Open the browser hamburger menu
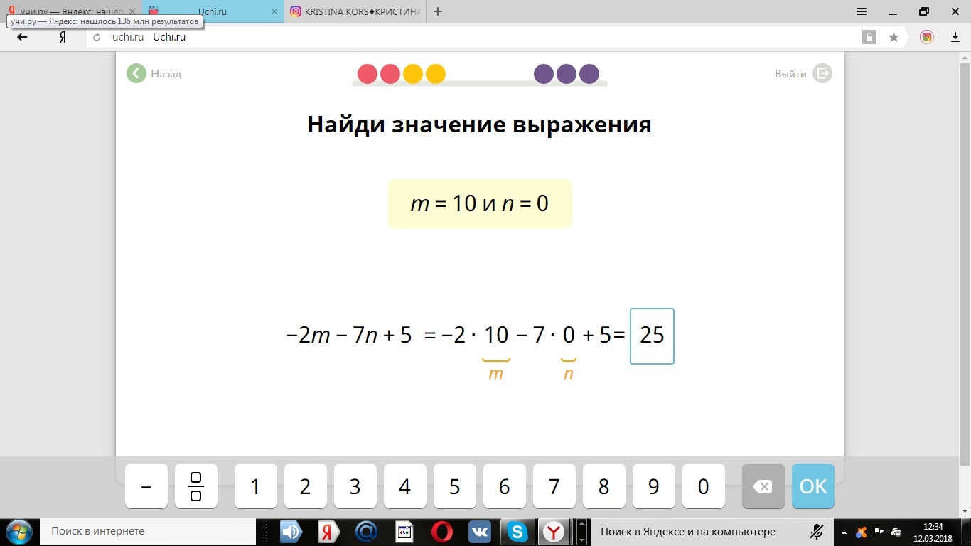Screen dimensions: 971x546 pyautogui.click(x=862, y=11)
